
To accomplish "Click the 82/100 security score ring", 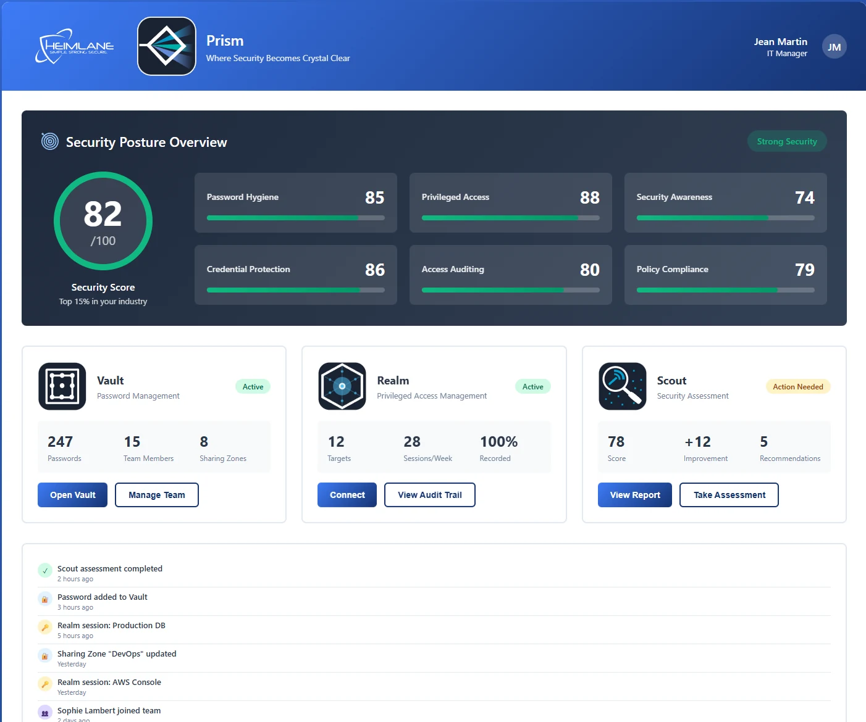I will pos(103,221).
